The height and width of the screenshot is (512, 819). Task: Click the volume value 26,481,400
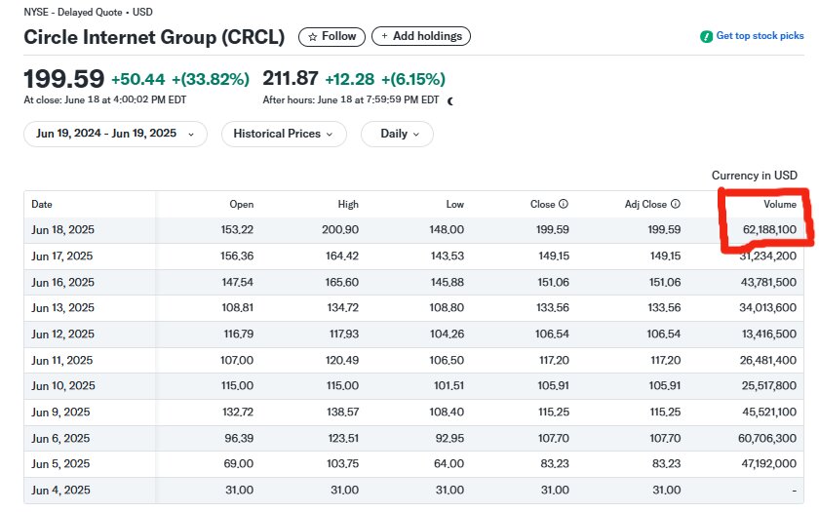tap(768, 360)
